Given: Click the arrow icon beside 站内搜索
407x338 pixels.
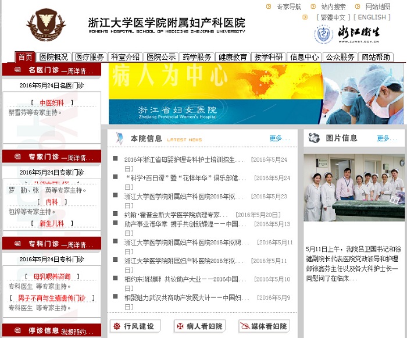Looking at the screenshot, I should click(313, 6).
